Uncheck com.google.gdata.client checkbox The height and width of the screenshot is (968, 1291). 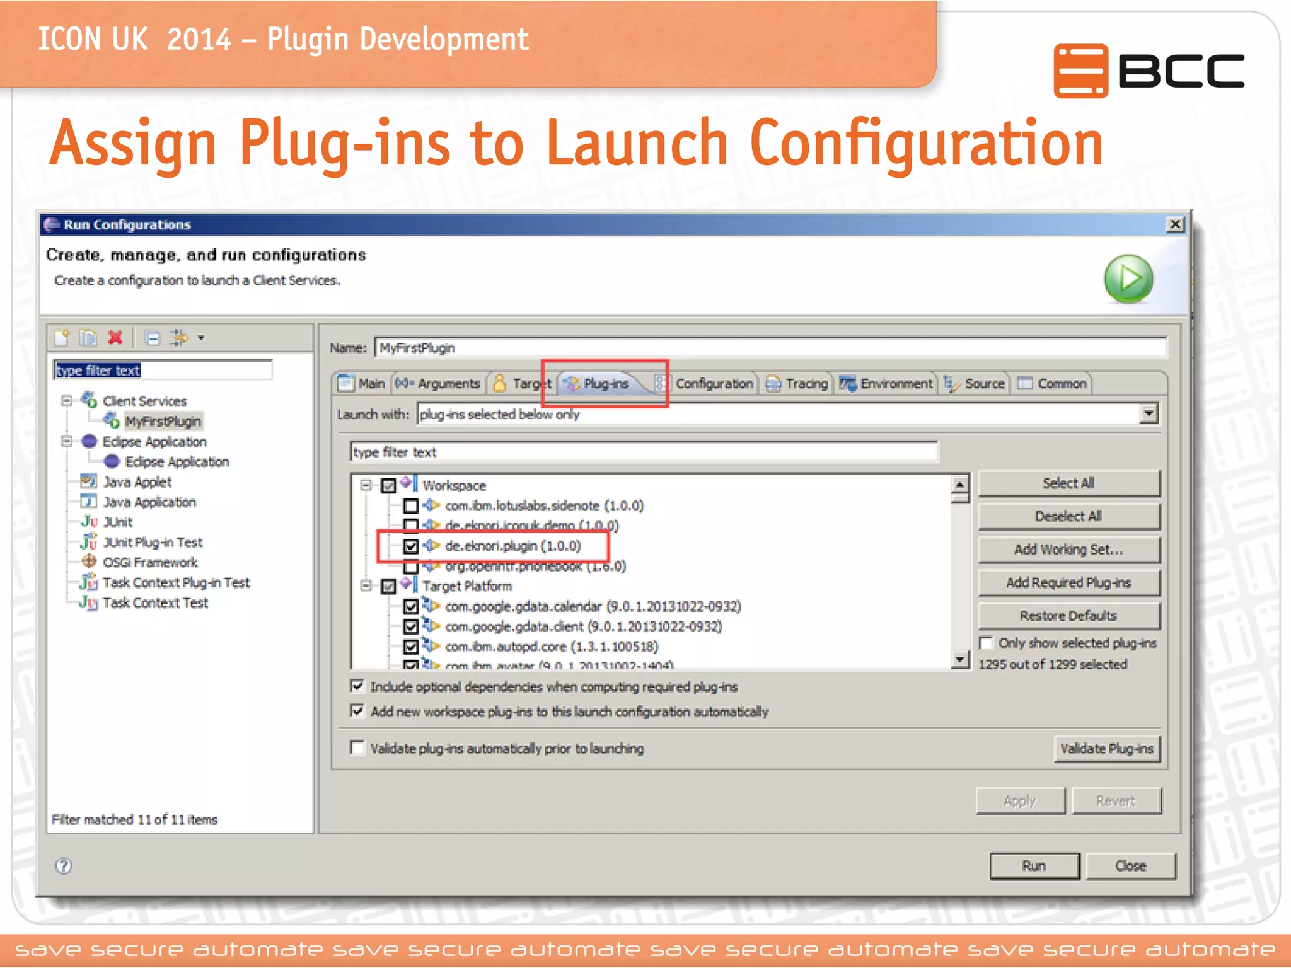[411, 626]
